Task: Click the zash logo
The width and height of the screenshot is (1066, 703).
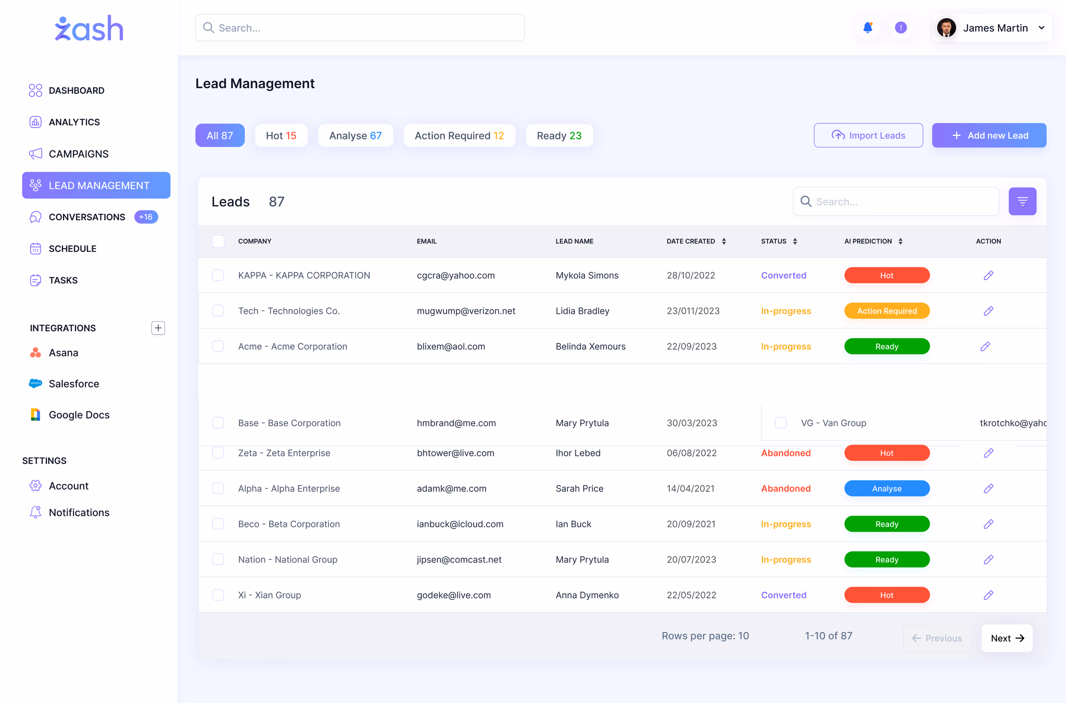Action: click(x=89, y=28)
